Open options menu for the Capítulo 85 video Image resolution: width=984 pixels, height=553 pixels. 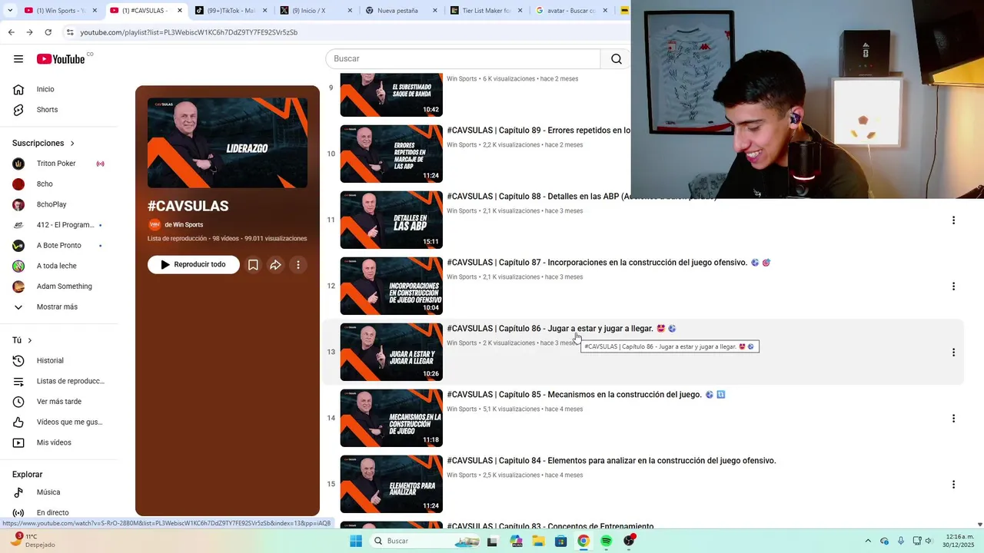[953, 419]
